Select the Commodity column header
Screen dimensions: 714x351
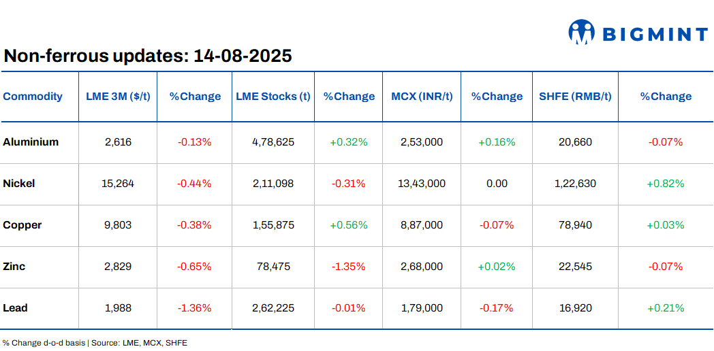pos(33,97)
